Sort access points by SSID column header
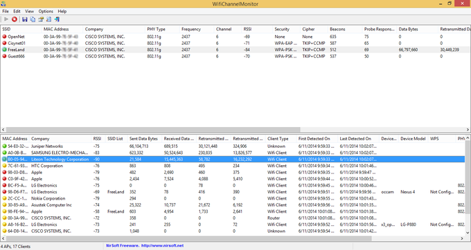Viewport: 471px width, 250px height. click(x=21, y=29)
